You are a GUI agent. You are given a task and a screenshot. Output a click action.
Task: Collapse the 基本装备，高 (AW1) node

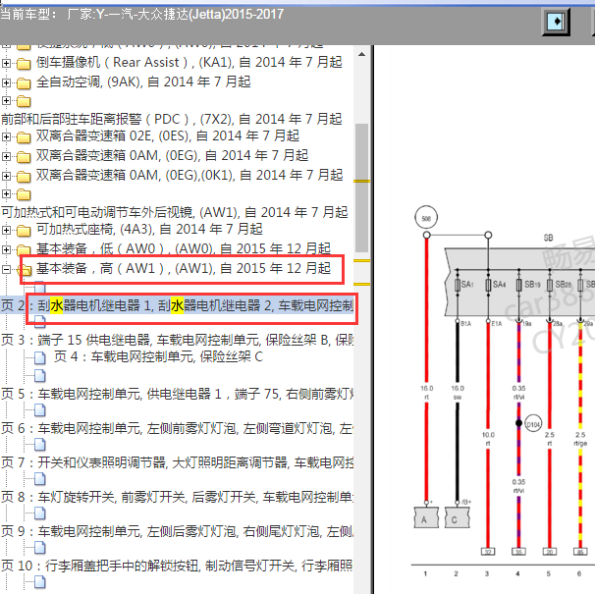click(x=6, y=269)
